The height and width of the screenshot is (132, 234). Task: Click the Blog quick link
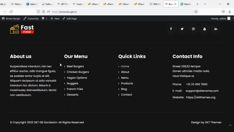coord(124,89)
